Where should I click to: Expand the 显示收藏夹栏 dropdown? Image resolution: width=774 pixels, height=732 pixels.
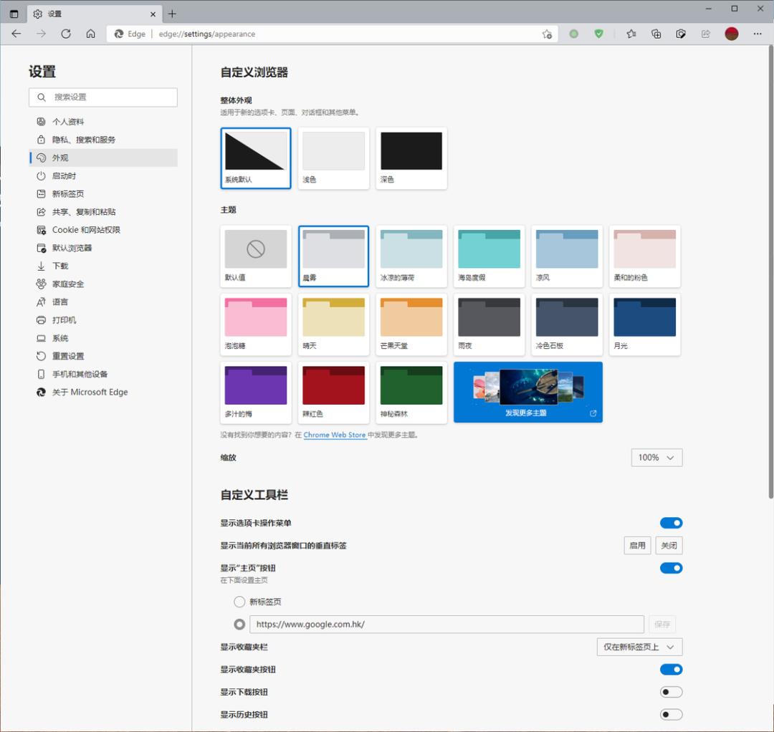pyautogui.click(x=639, y=647)
